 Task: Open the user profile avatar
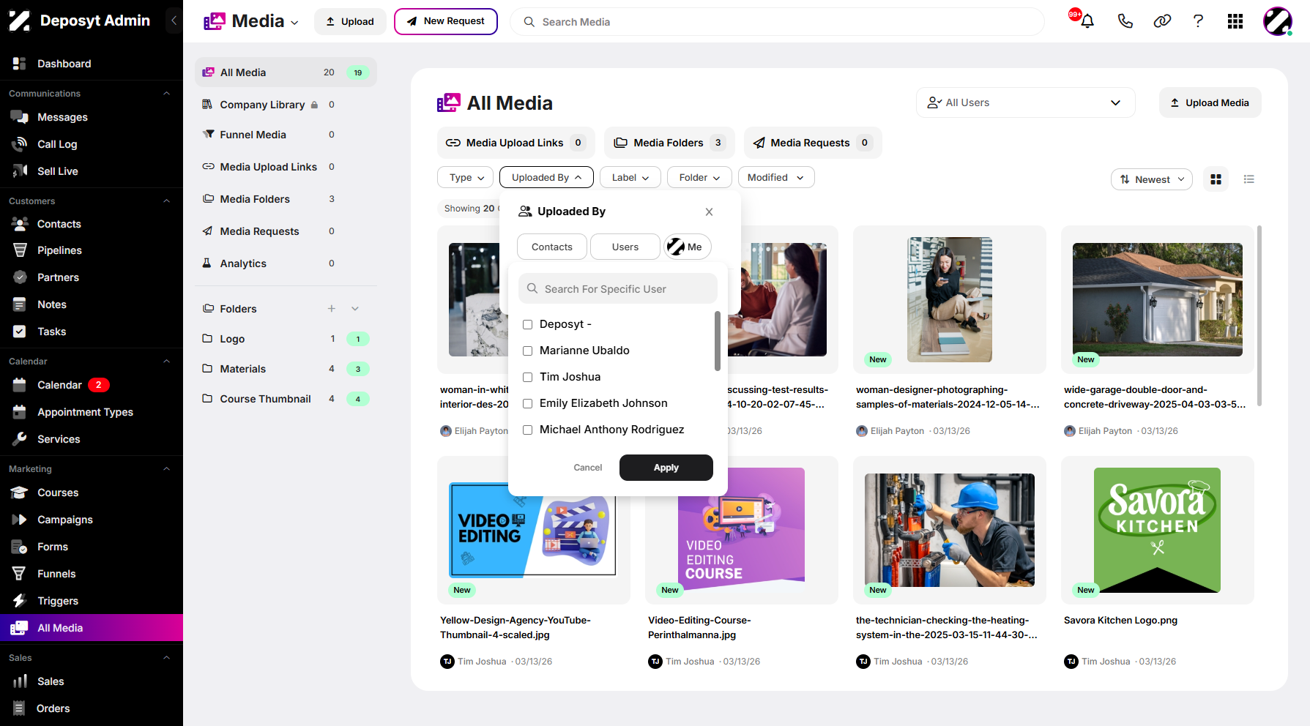click(x=1278, y=21)
